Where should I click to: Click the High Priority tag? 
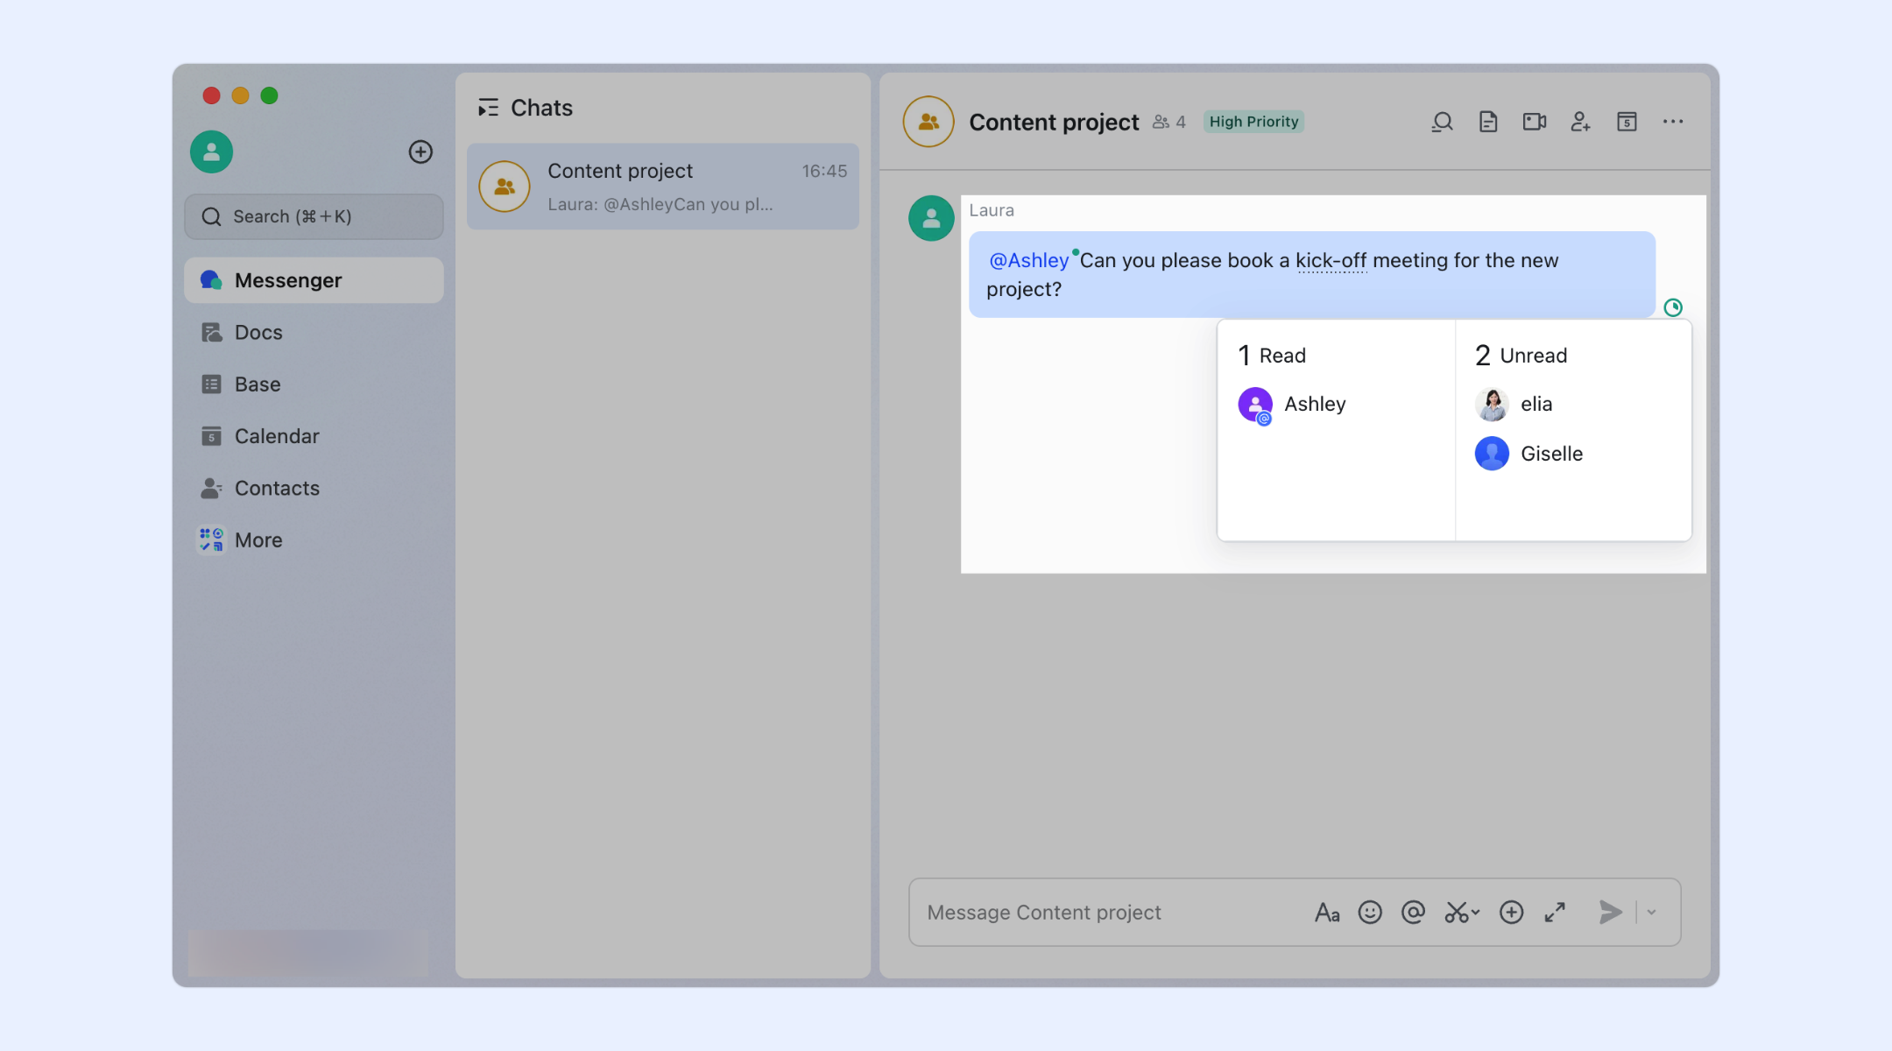(1253, 122)
